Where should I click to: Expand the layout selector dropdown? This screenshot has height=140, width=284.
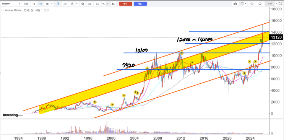(246, 4)
